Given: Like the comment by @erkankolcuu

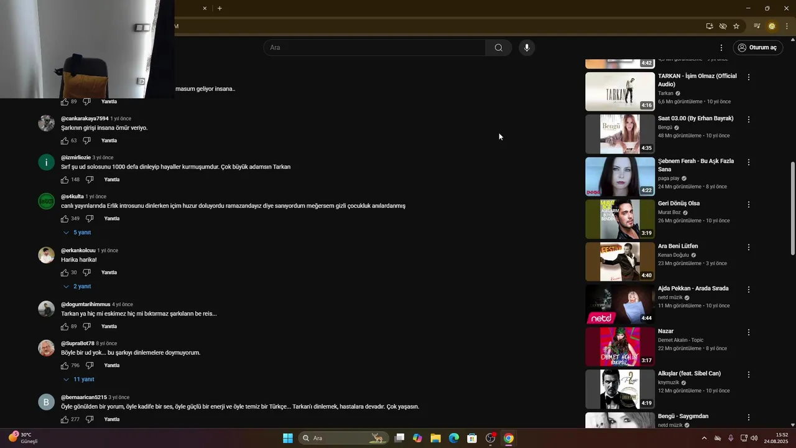Looking at the screenshot, I should click(65, 273).
